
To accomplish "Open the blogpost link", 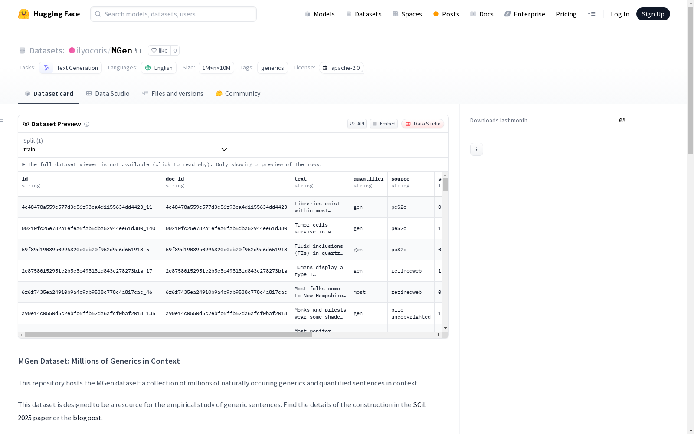I will coord(87,418).
